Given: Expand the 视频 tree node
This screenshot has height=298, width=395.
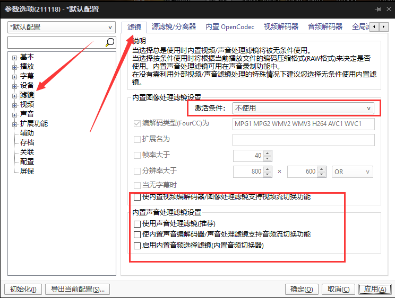Looking at the screenshot, I should point(14,105).
